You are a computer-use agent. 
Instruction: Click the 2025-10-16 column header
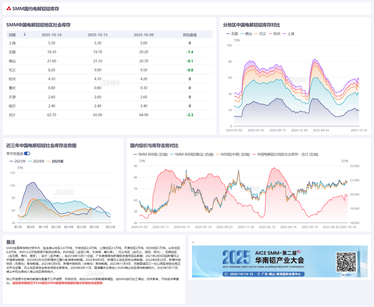click(x=51, y=35)
